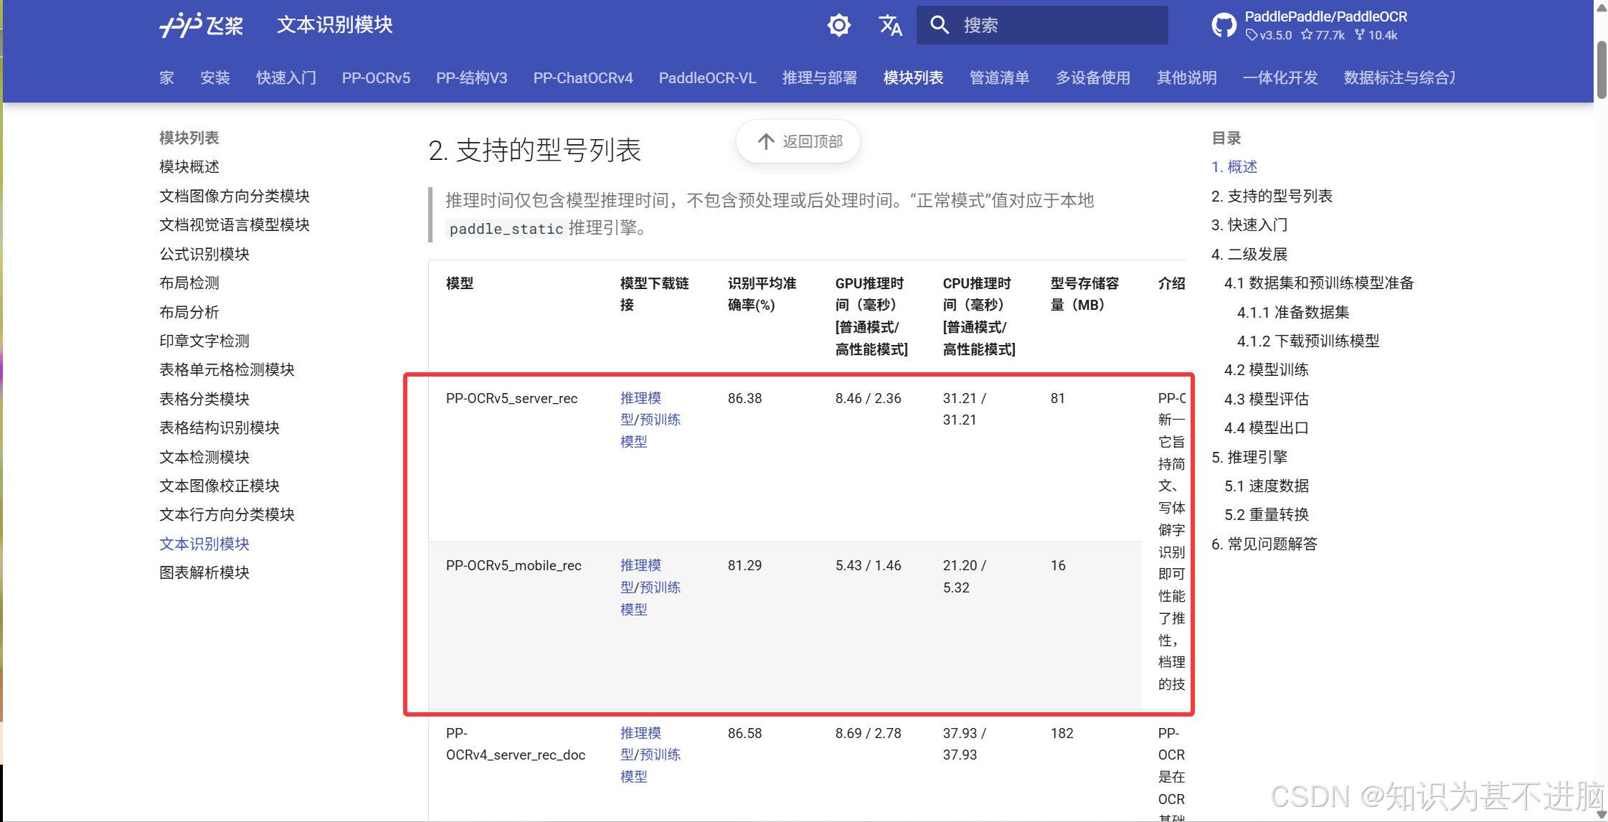This screenshot has width=1608, height=822.
Task: Click the search magnifier icon
Action: point(940,25)
